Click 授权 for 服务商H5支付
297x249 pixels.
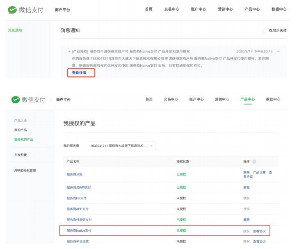(x=247, y=198)
